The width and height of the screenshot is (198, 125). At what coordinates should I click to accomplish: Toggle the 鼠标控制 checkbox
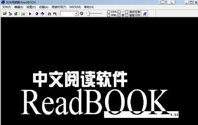click(127, 12)
